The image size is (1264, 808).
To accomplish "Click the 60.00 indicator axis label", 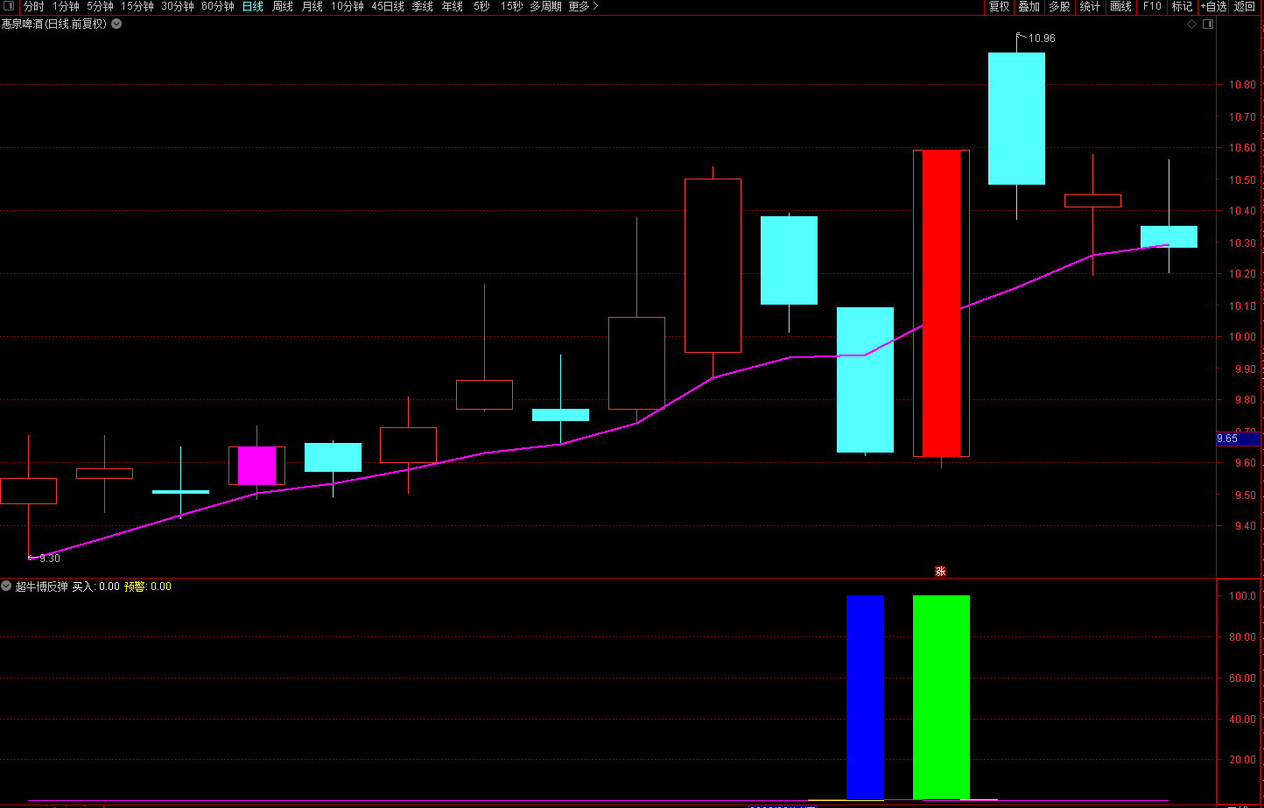I will click(1242, 678).
